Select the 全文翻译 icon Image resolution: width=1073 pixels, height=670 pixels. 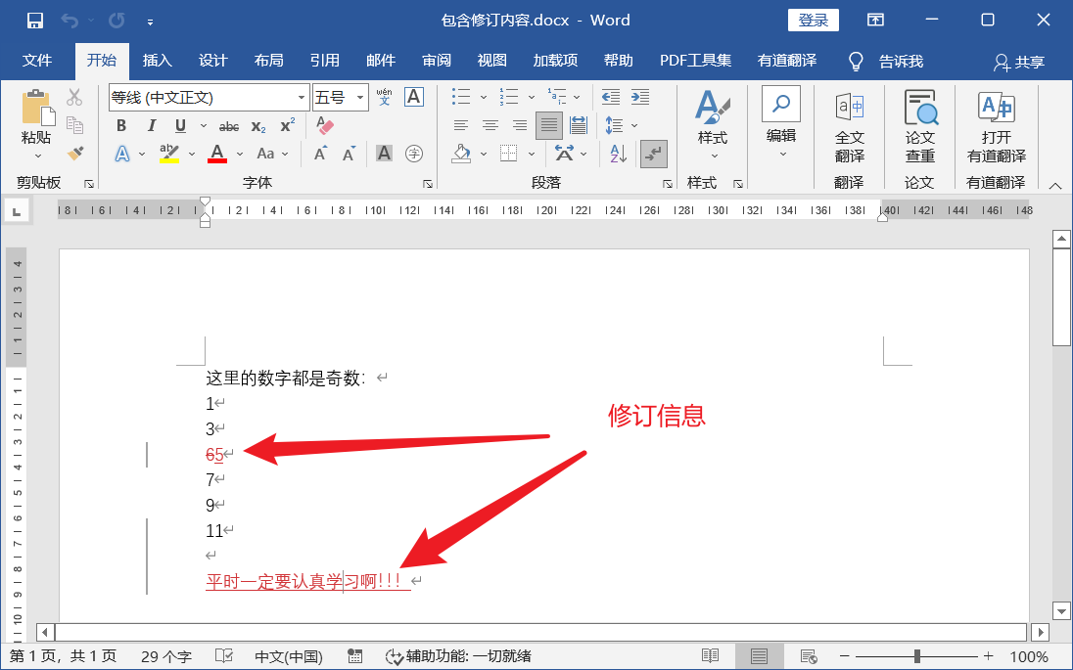[x=850, y=119]
